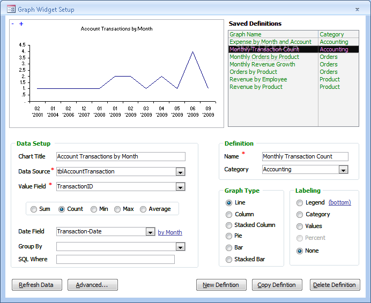Select the Count aggregate option
The width and height of the screenshot is (371, 303).
(62, 209)
